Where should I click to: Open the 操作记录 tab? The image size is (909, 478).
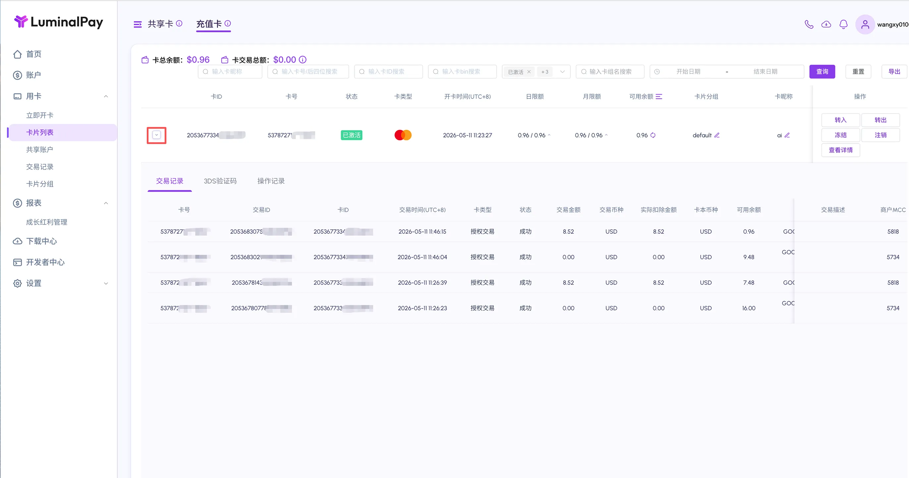pos(271,181)
